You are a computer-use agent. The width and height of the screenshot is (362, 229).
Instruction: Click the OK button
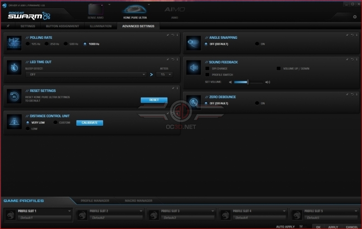pos(318,227)
